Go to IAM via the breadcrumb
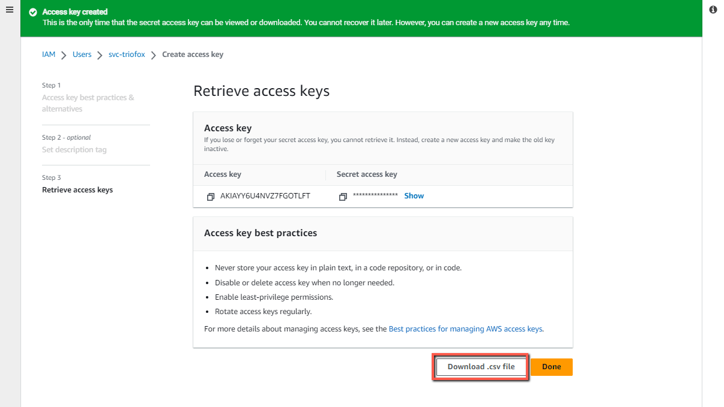The width and height of the screenshot is (724, 407). click(x=49, y=54)
